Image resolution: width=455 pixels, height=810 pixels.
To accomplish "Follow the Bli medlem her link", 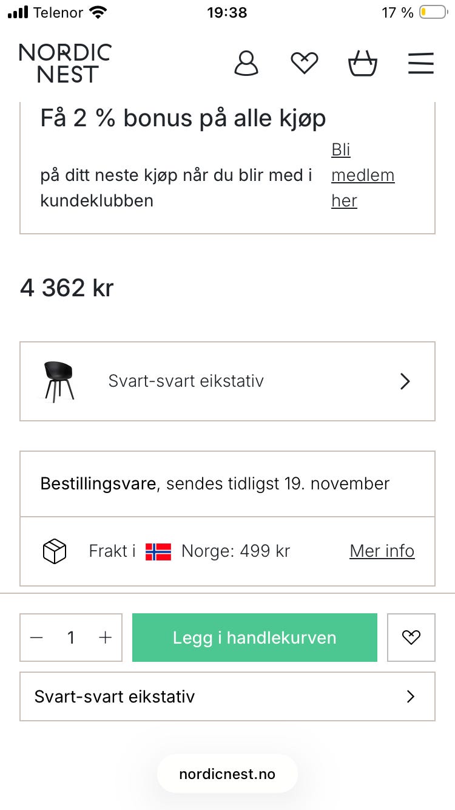I will point(363,175).
